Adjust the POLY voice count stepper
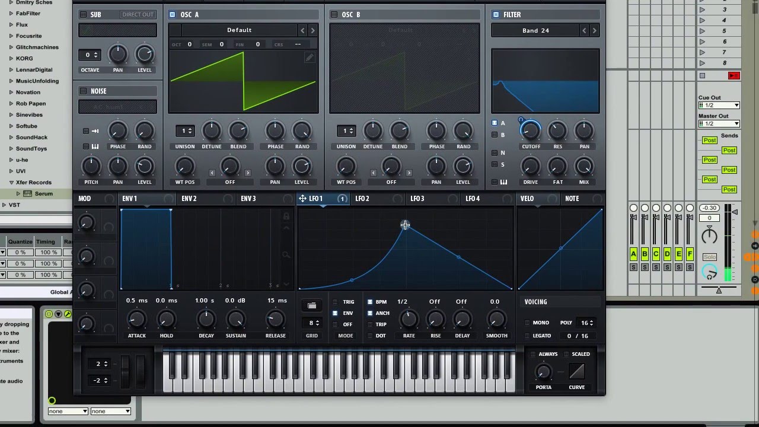759x427 pixels. click(x=586, y=323)
